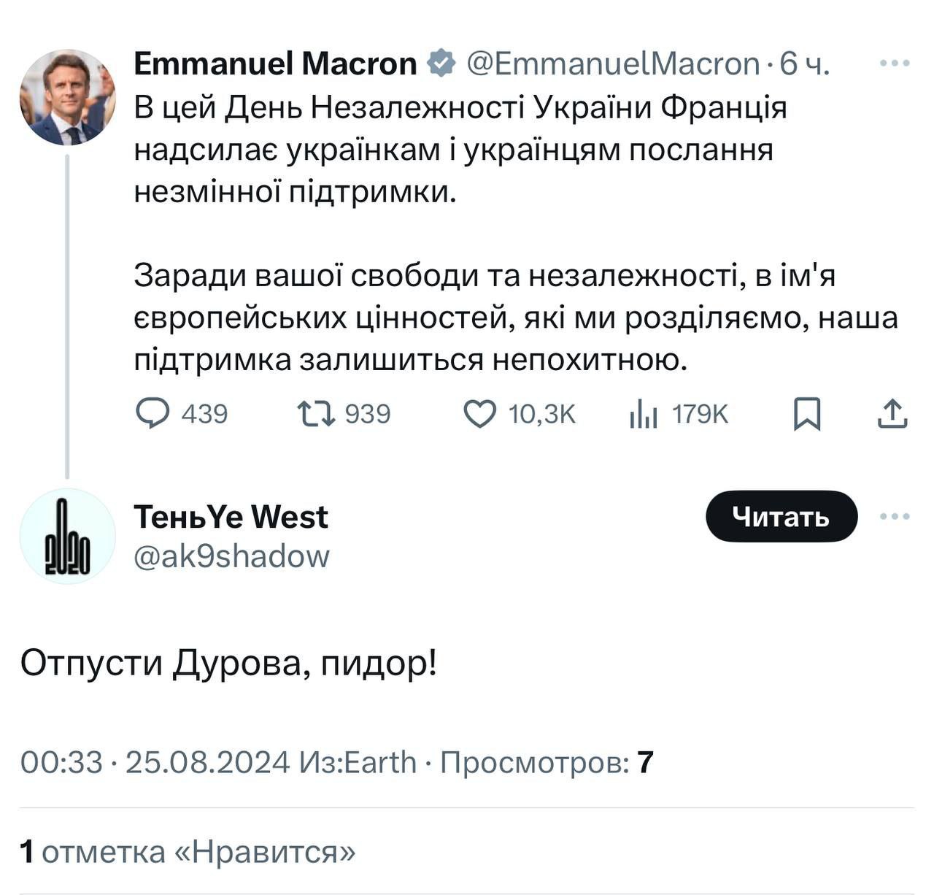
Task: Click the verified badge next to Emmanuel Macron
Action: tap(441, 64)
